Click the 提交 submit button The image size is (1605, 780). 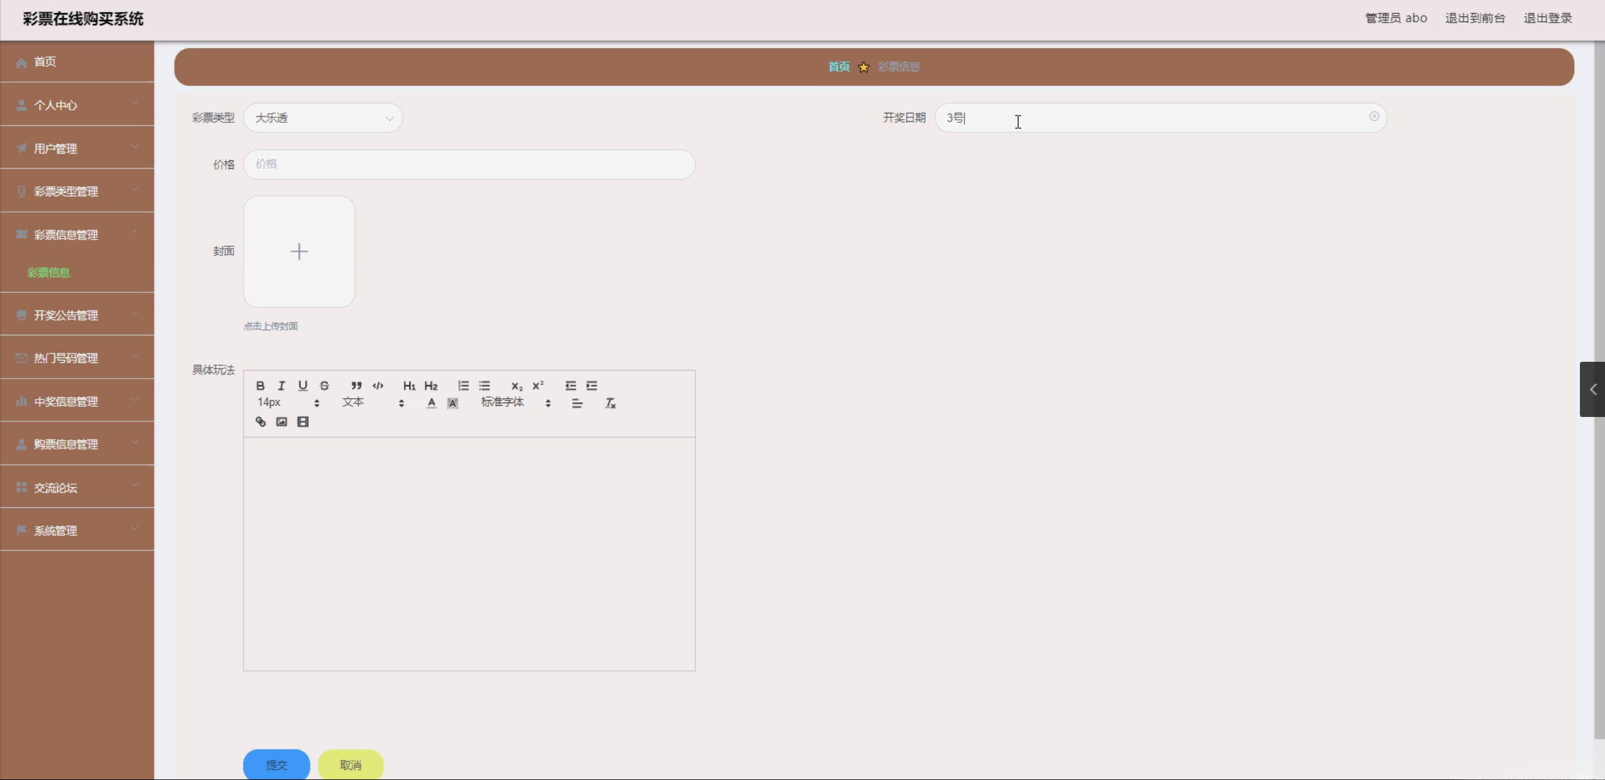pyautogui.click(x=276, y=764)
